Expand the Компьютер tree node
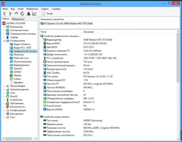Screen dimensions: 182x142 pyautogui.click(x=4, y=27)
